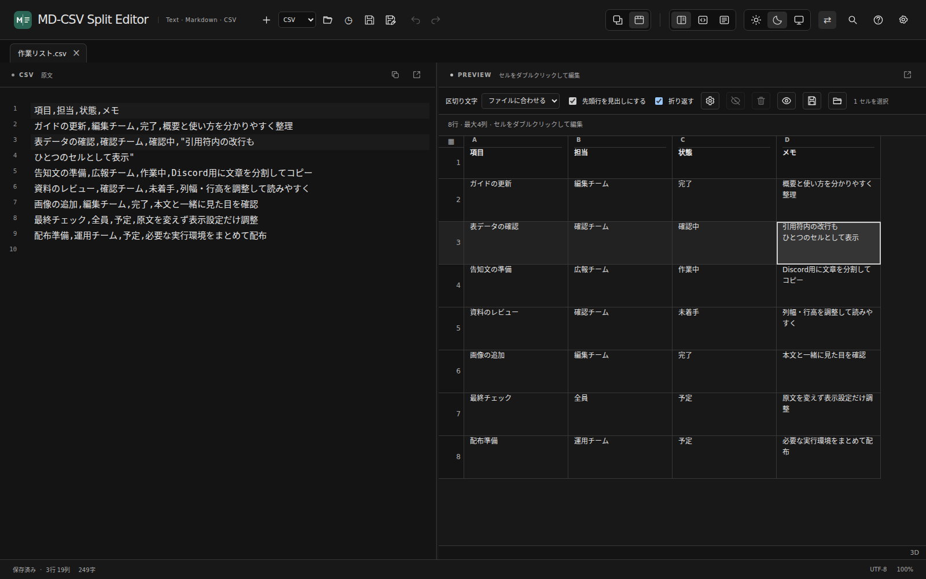
Task: Switch to source-only code view icon
Action: (x=703, y=20)
